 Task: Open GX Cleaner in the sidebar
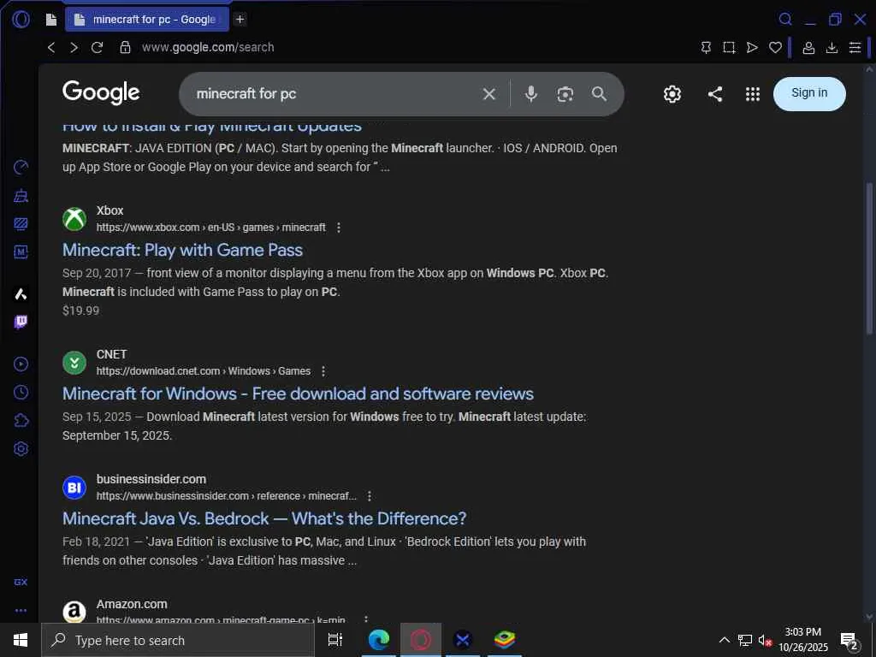pyautogui.click(x=21, y=196)
